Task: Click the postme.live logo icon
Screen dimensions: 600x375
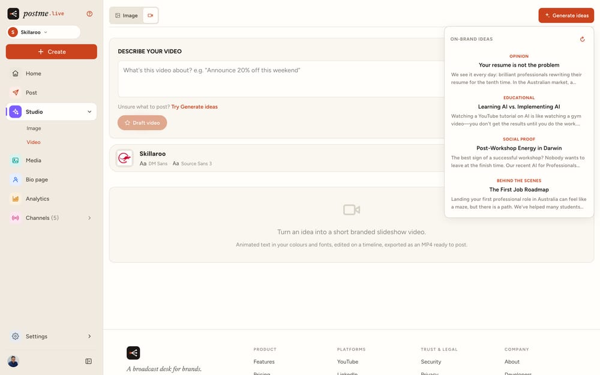Action: [x=13, y=14]
